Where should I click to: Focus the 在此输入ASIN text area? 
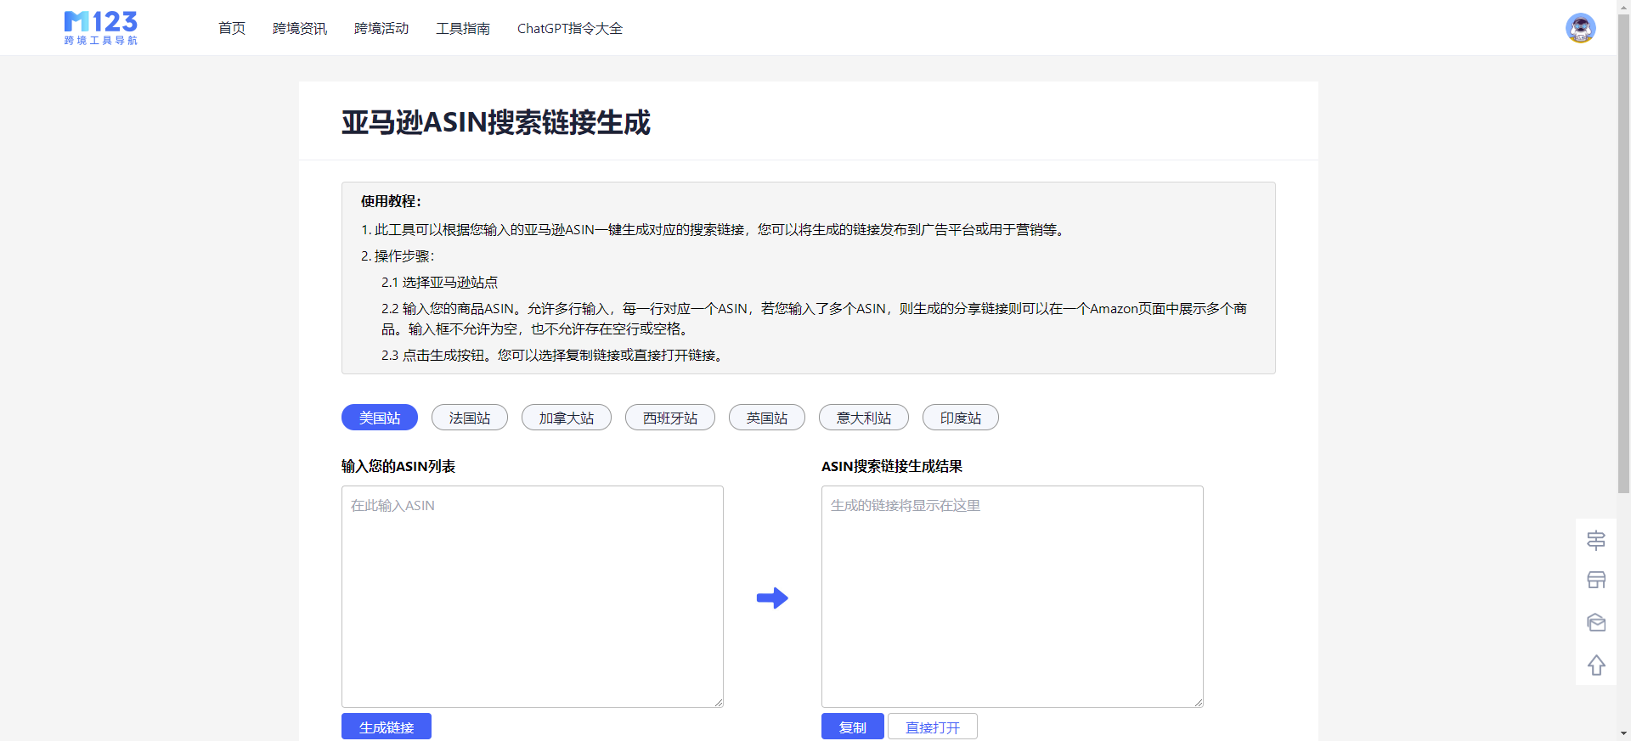pos(533,597)
